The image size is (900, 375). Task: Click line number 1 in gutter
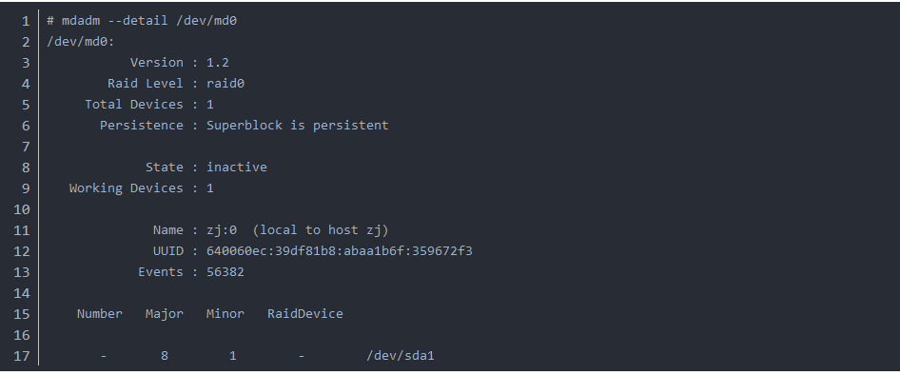(x=26, y=21)
